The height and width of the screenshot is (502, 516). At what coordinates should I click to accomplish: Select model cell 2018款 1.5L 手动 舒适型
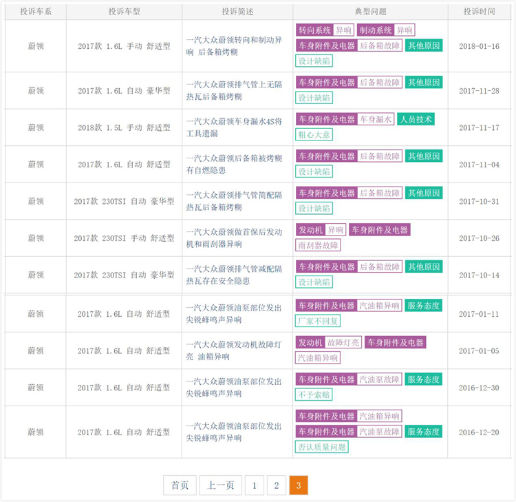[x=124, y=127]
